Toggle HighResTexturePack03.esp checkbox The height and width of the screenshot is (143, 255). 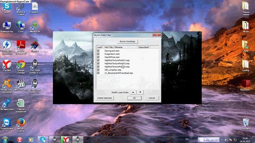coord(98,66)
